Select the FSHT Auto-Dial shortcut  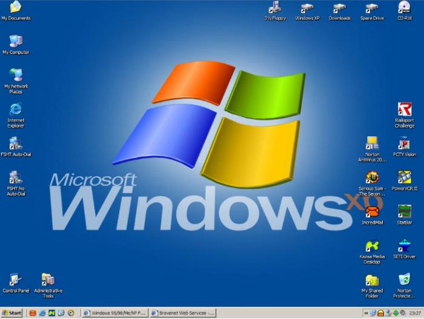click(16, 147)
